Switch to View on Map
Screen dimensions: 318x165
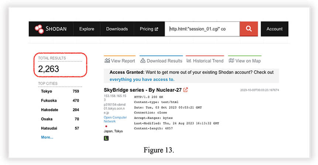coord(245,61)
